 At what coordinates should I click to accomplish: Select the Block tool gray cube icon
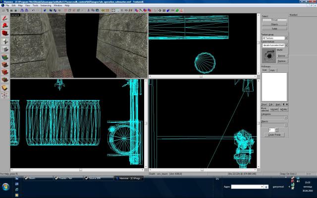point(4,49)
